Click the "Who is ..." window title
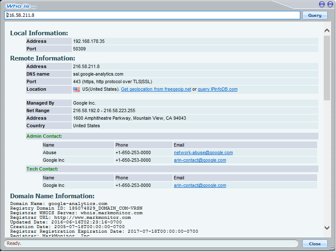This screenshot has height=252, width=336. (21, 5)
